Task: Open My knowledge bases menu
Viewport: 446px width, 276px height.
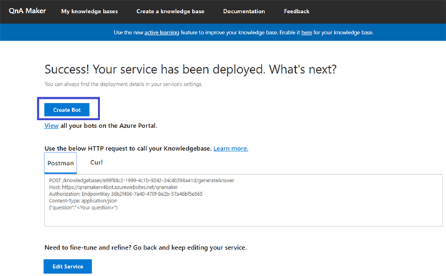Action: tap(89, 11)
